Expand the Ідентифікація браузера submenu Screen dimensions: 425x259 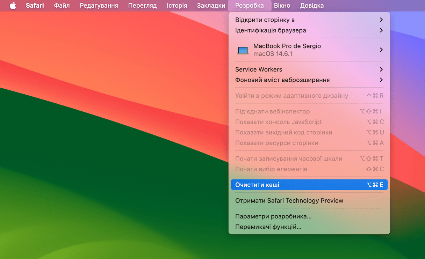click(x=309, y=30)
